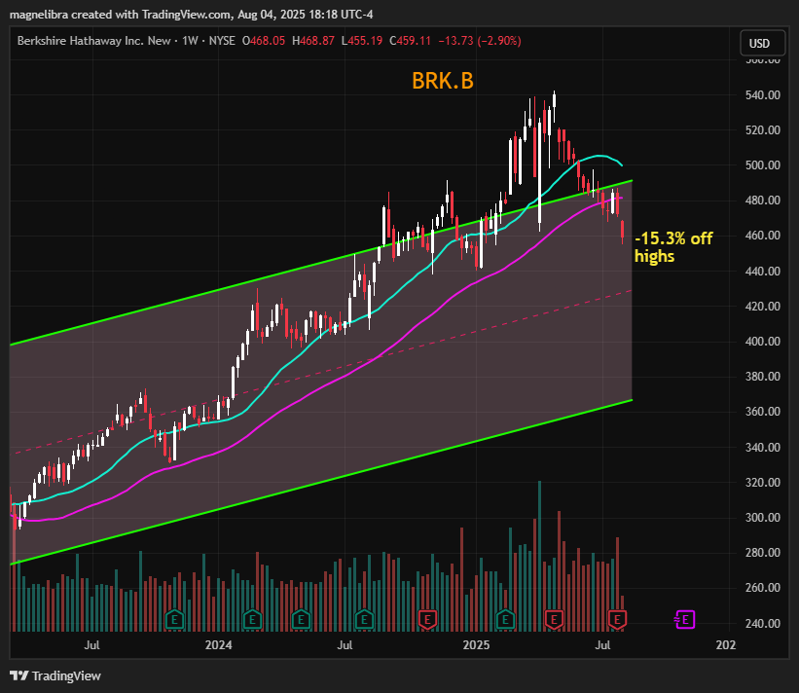The width and height of the screenshot is (799, 693).
Task: Click the rightmost Jul label on time axis
Action: point(602,645)
